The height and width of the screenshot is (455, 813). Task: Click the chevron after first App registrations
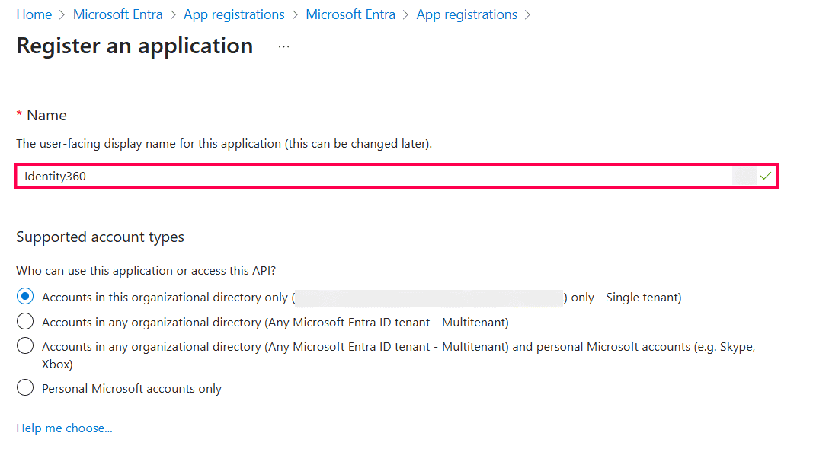click(x=293, y=14)
